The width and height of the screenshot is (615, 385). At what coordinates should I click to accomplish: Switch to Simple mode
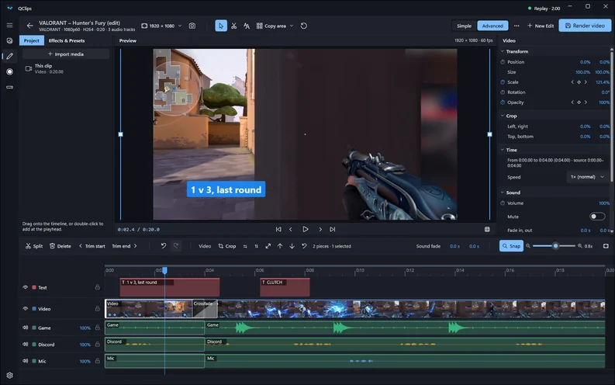pos(464,26)
